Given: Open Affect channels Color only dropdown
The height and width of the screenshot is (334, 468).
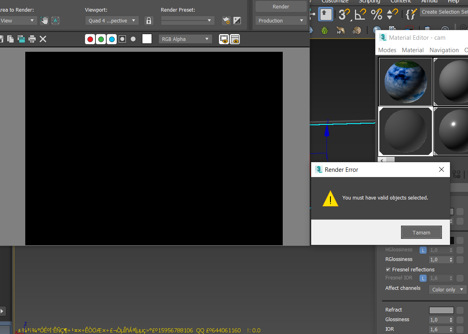Looking at the screenshot, I should click(448, 289).
